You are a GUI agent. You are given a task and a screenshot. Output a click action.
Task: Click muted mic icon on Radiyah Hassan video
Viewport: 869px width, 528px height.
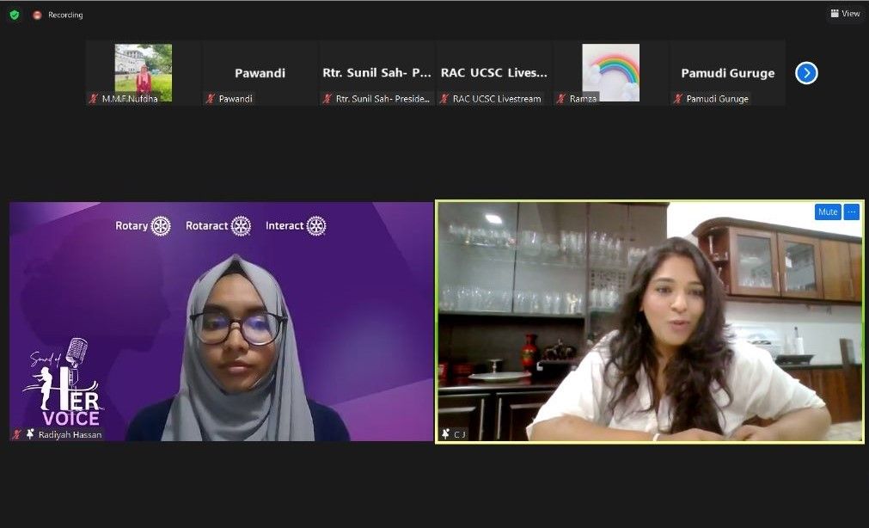[x=17, y=434]
